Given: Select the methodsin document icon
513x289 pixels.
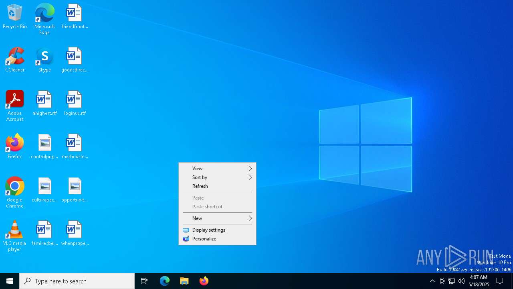Looking at the screenshot, I should tap(75, 147).
